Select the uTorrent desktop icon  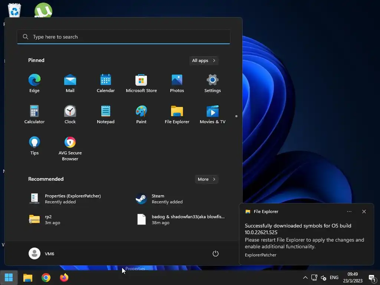coord(43,10)
